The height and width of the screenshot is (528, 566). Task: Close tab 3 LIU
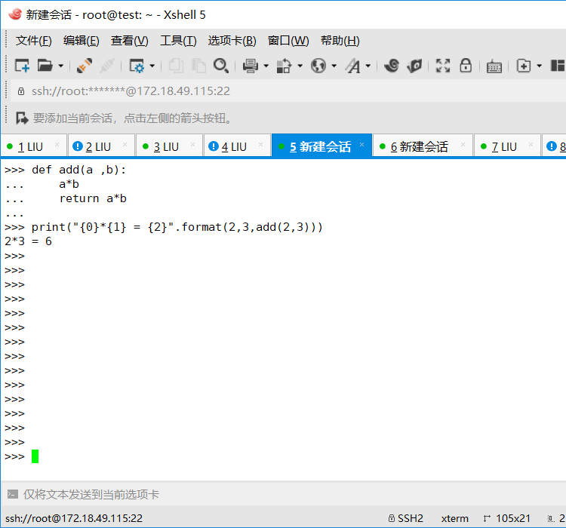coord(192,145)
